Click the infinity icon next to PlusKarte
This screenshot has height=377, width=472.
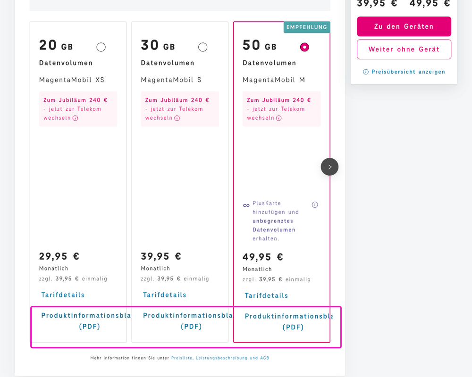pos(246,205)
